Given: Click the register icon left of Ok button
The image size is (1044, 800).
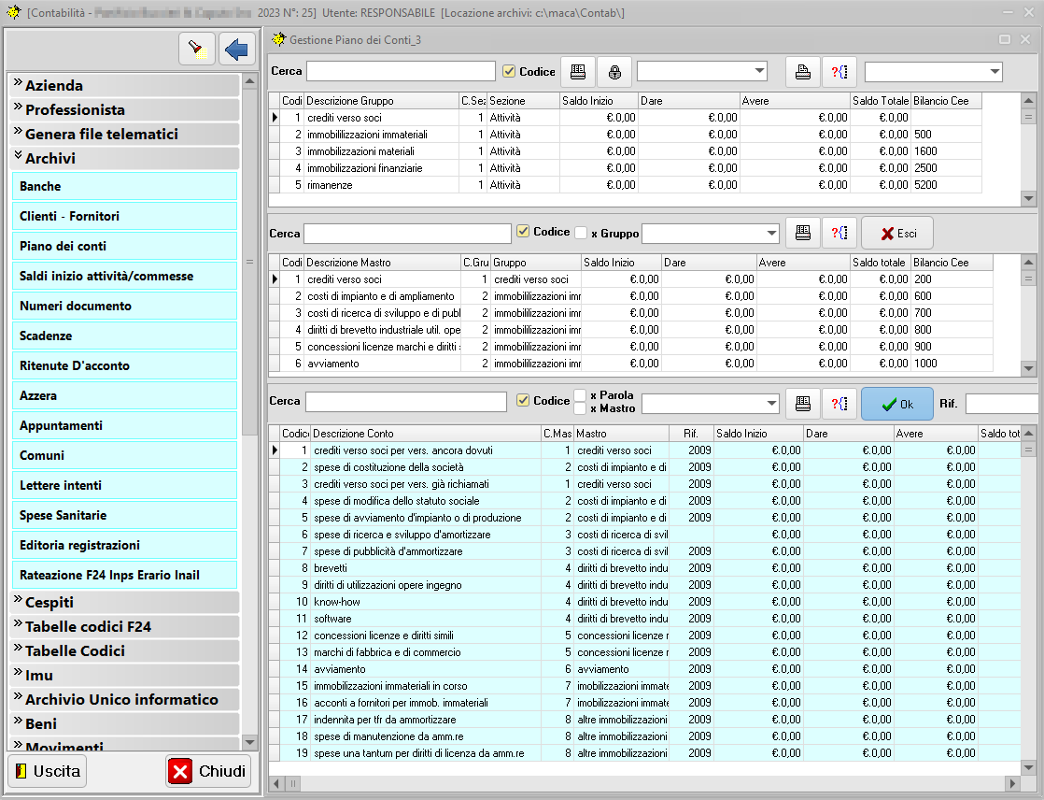Looking at the screenshot, I should pyautogui.click(x=802, y=403).
